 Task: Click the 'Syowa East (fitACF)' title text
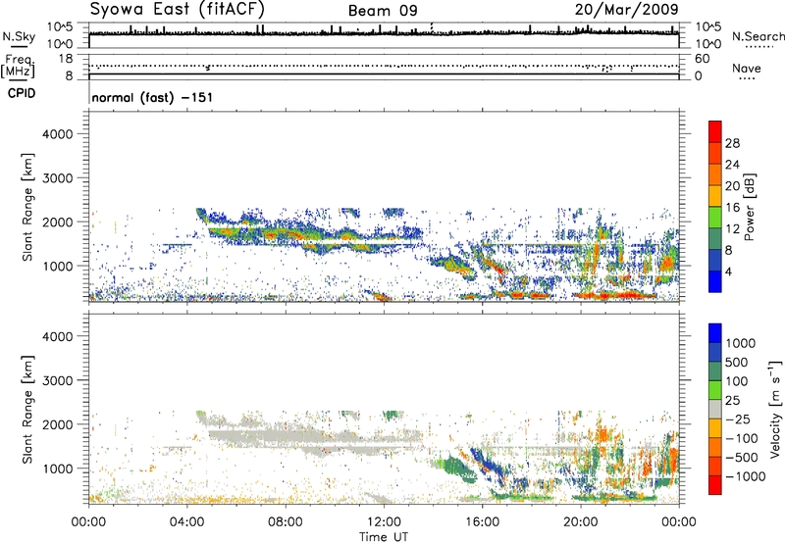[178, 10]
